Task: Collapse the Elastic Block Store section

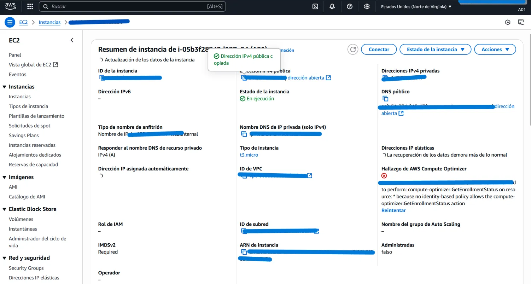Action: click(4, 209)
